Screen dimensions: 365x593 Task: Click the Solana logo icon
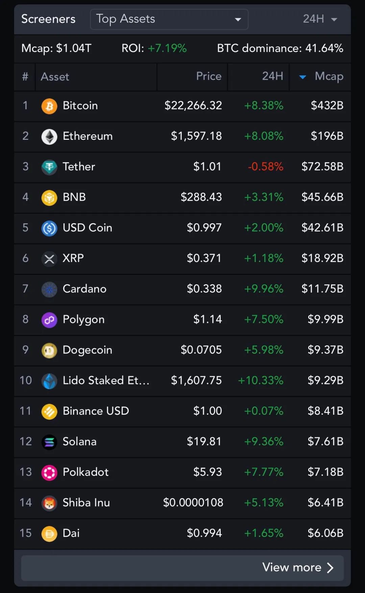tap(49, 442)
